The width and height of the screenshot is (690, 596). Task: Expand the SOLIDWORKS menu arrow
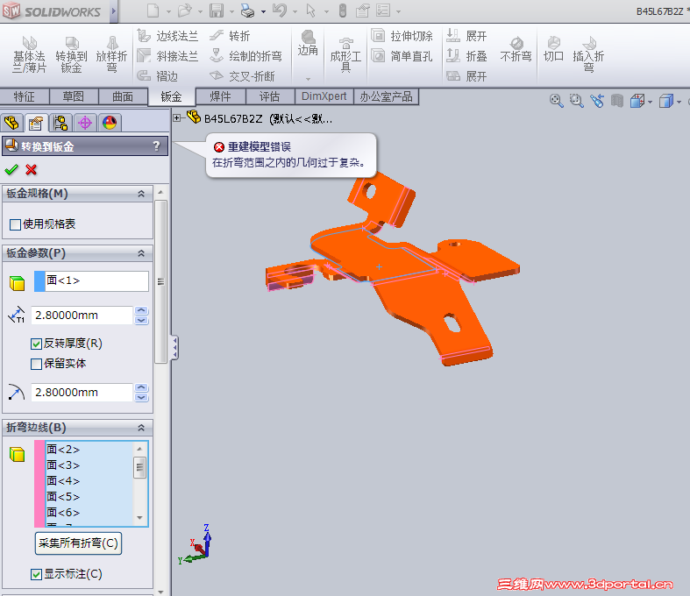pos(114,11)
